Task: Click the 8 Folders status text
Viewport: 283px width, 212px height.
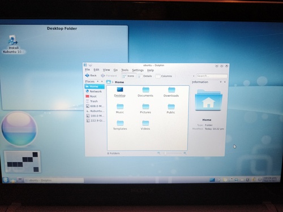Action: pos(113,153)
